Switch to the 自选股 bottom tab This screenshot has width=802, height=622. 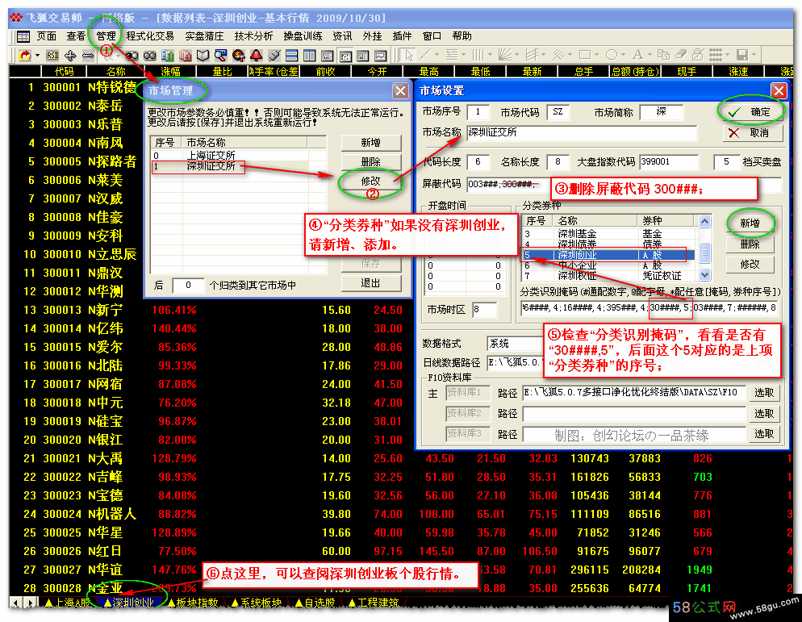(315, 603)
